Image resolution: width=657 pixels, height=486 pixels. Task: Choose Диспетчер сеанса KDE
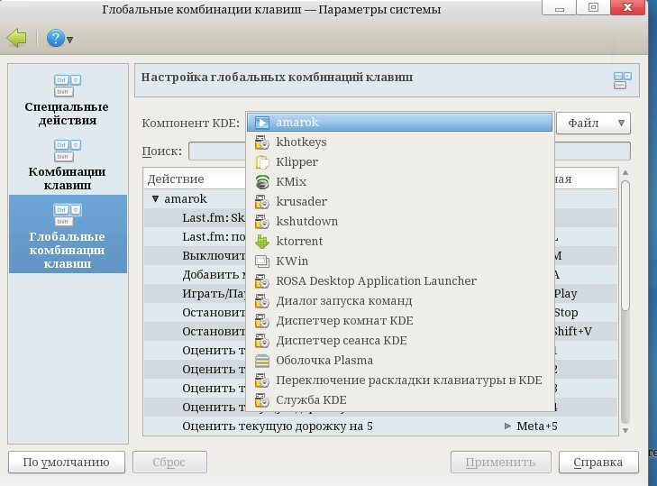[x=400, y=341]
